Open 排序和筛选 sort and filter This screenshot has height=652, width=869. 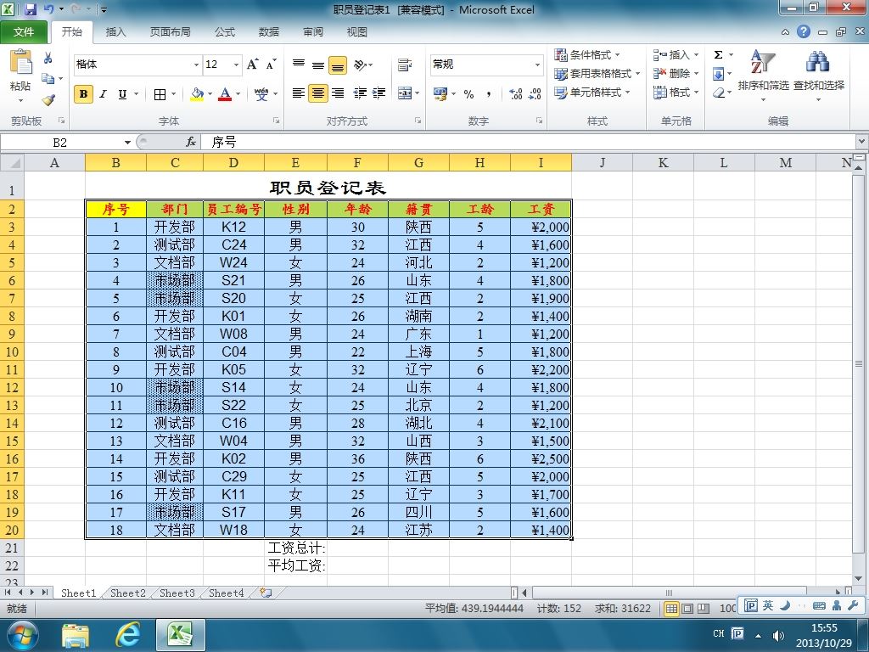coord(763,76)
